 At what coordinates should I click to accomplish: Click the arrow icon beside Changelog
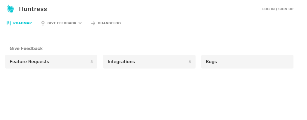93,23
